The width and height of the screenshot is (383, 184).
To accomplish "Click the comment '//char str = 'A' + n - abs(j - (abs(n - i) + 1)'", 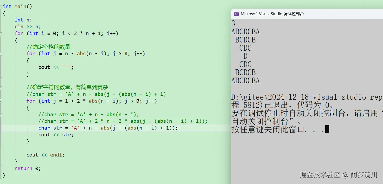I will point(96,94).
